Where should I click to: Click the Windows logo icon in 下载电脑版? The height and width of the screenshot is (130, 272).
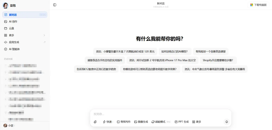point(252,5)
